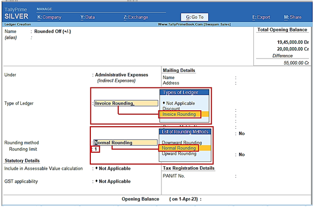
Task: Click the Tax Registration Details heading
Action: point(188,168)
